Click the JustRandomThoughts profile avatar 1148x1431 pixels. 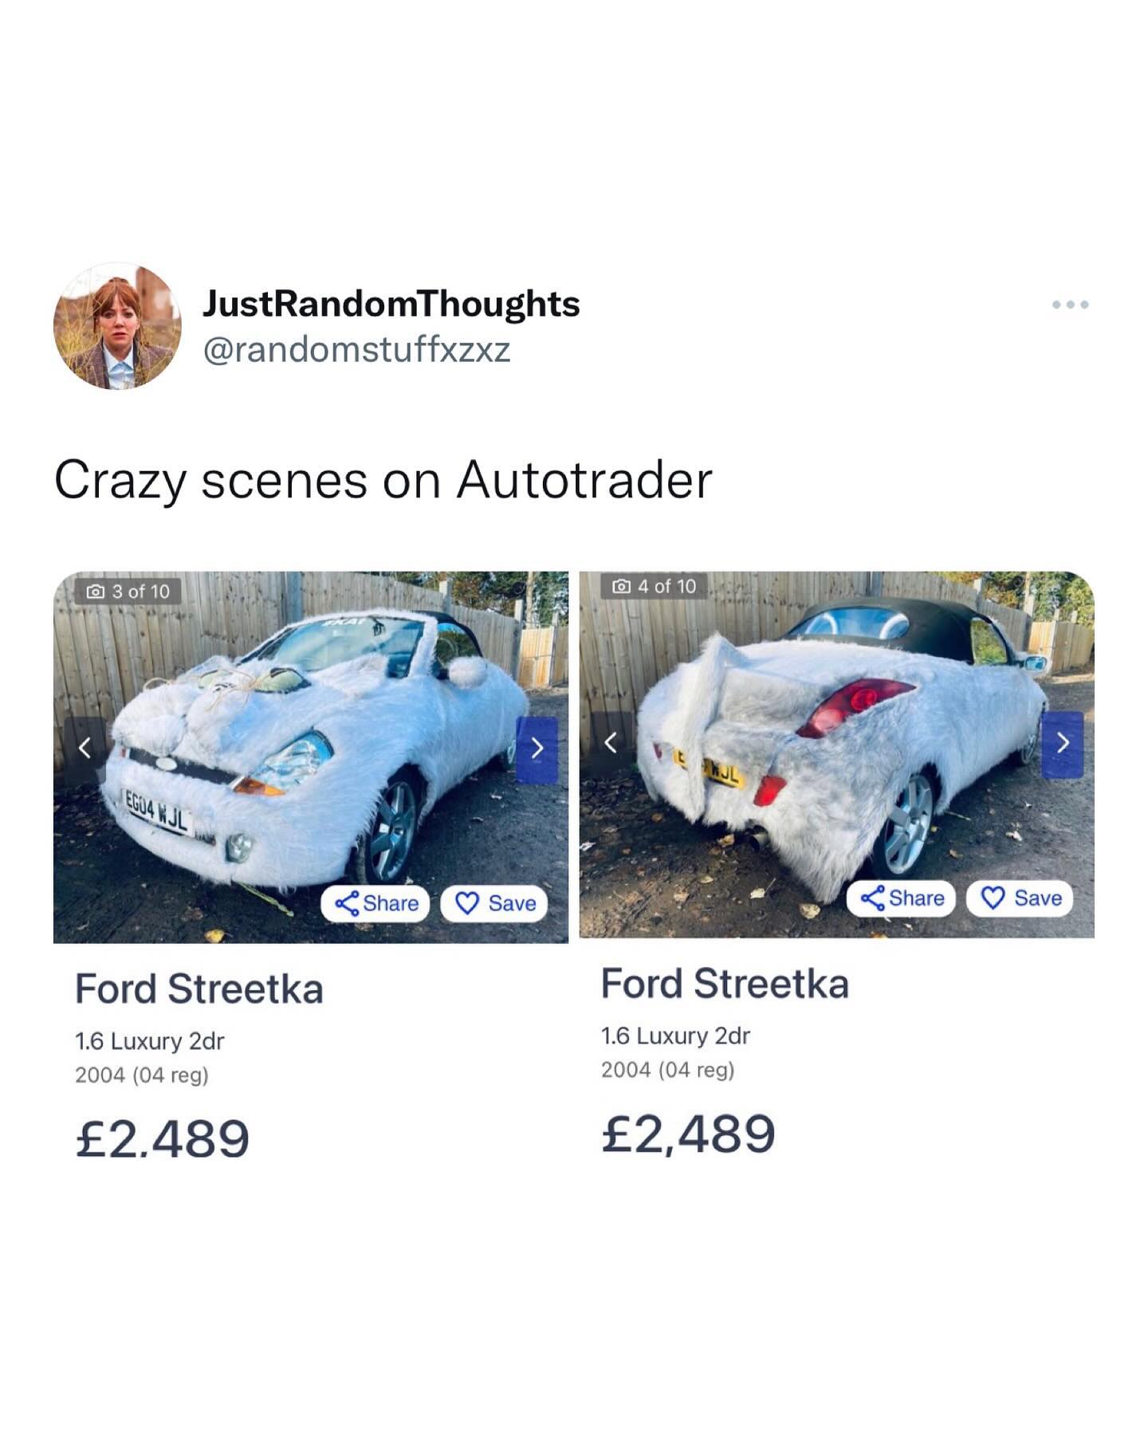(x=118, y=326)
